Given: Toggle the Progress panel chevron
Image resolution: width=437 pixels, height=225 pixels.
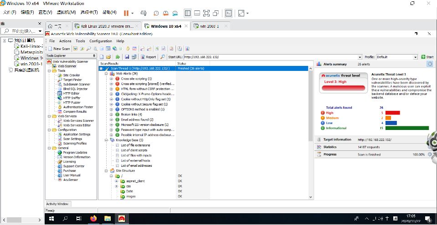Looking at the screenshot, I should point(430,155).
